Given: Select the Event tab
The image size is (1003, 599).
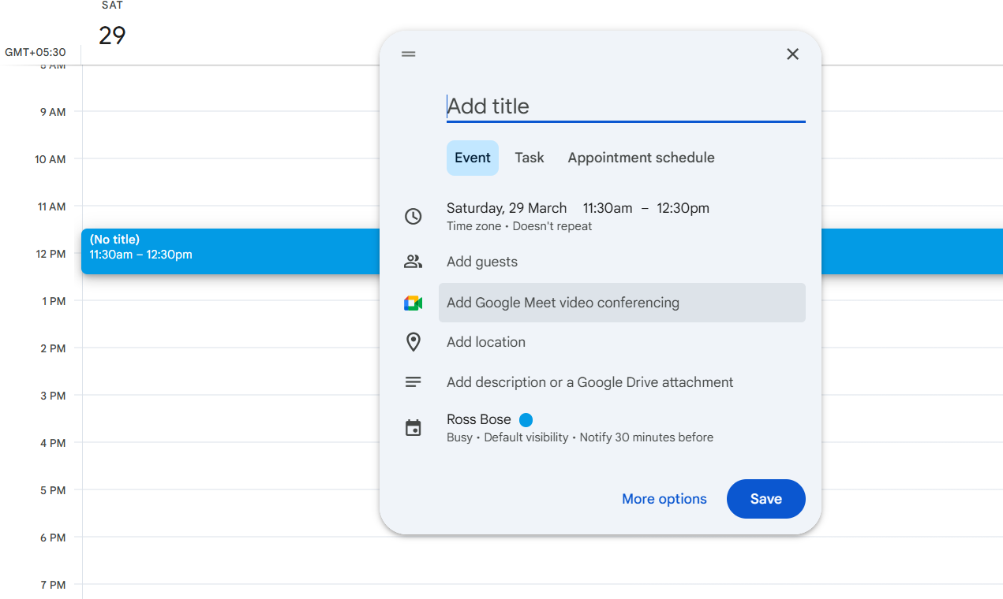Looking at the screenshot, I should coord(472,158).
